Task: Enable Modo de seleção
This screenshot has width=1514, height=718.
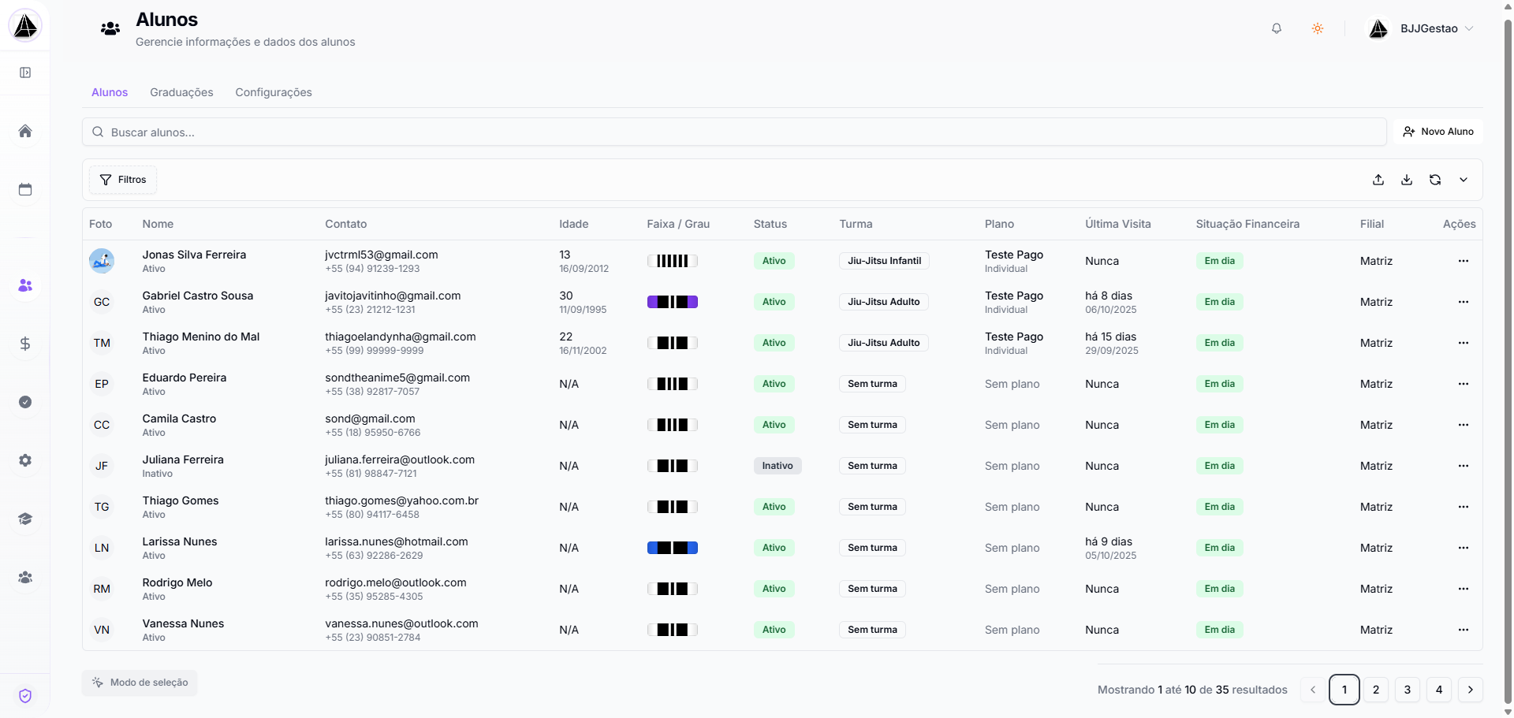Action: [x=140, y=683]
